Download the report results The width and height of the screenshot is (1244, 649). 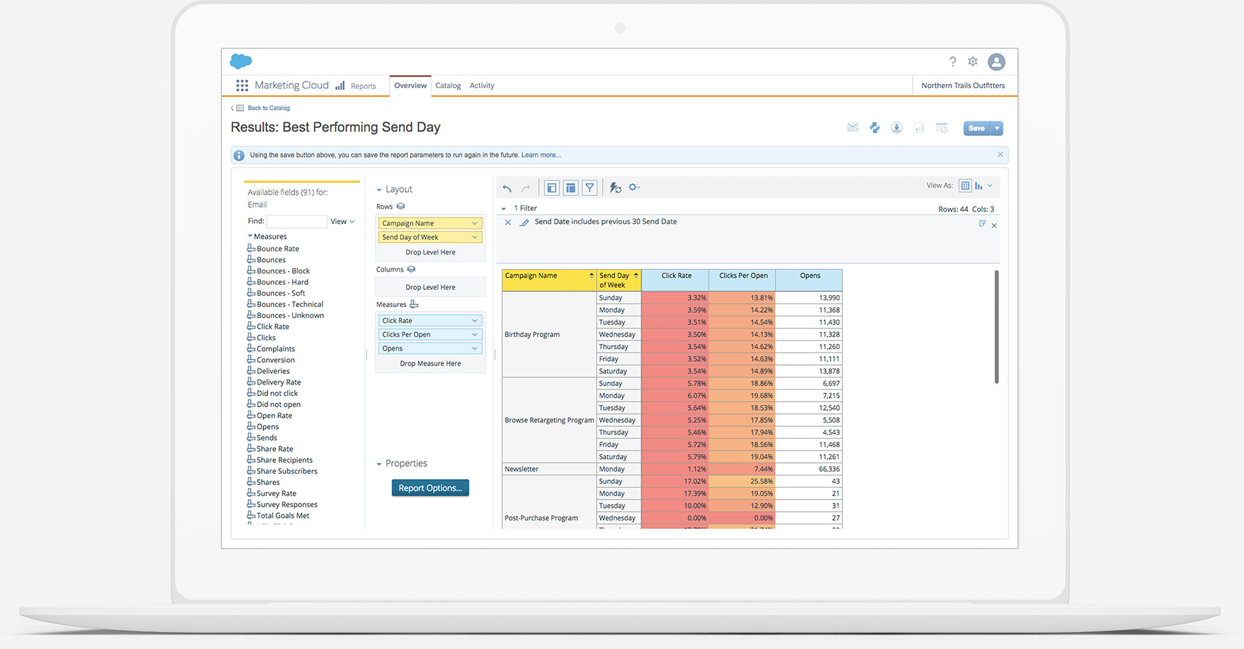coord(897,128)
